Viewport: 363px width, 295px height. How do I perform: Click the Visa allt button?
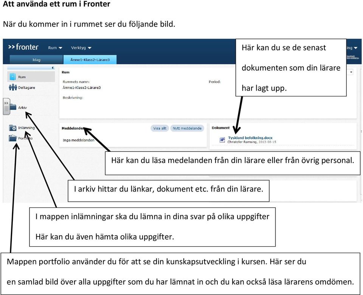[x=160, y=128]
